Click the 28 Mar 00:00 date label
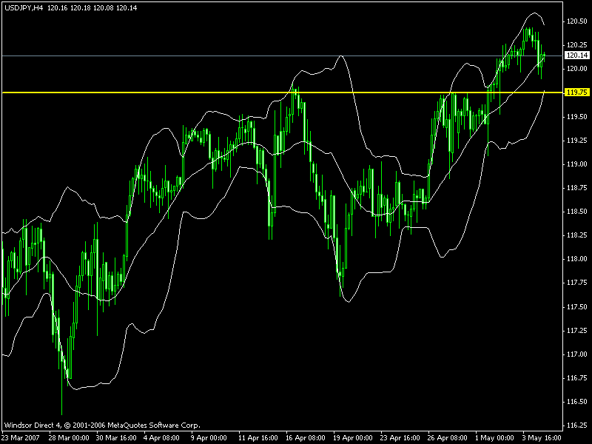 click(x=69, y=438)
